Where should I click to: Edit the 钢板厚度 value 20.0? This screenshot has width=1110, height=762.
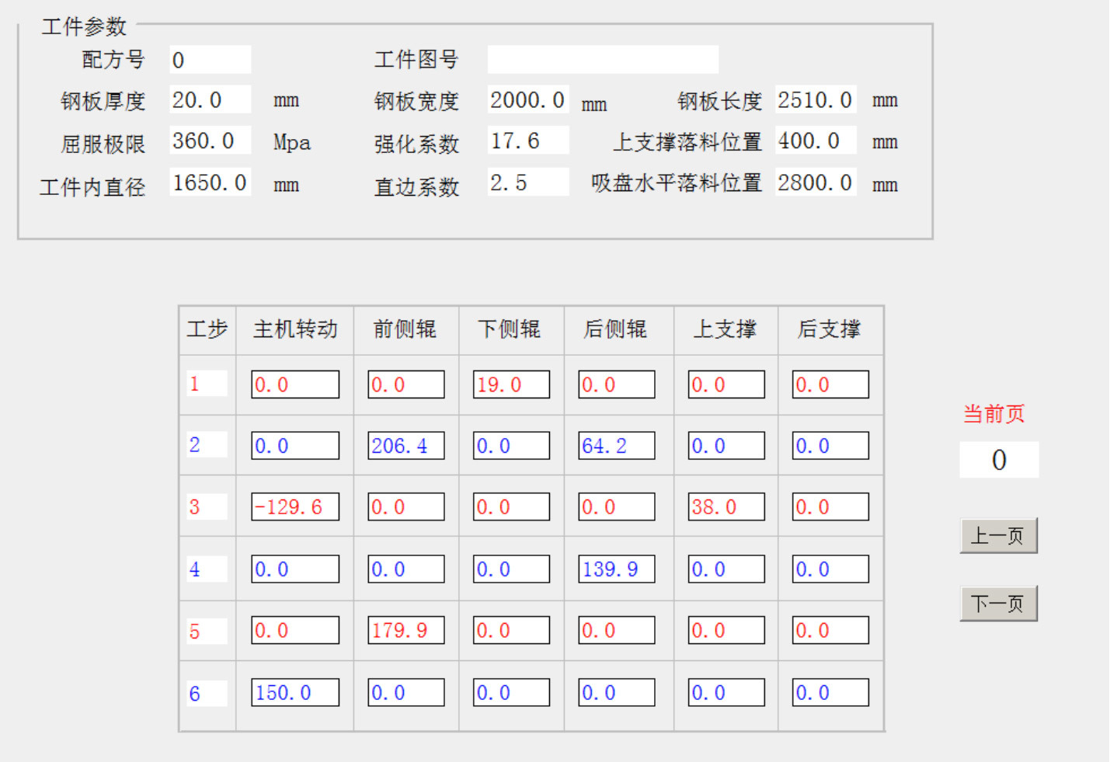tap(210, 100)
